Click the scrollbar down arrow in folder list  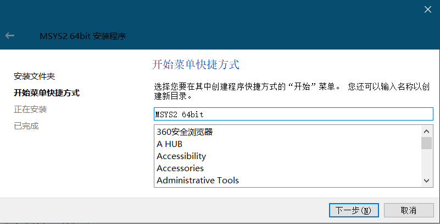point(426,181)
